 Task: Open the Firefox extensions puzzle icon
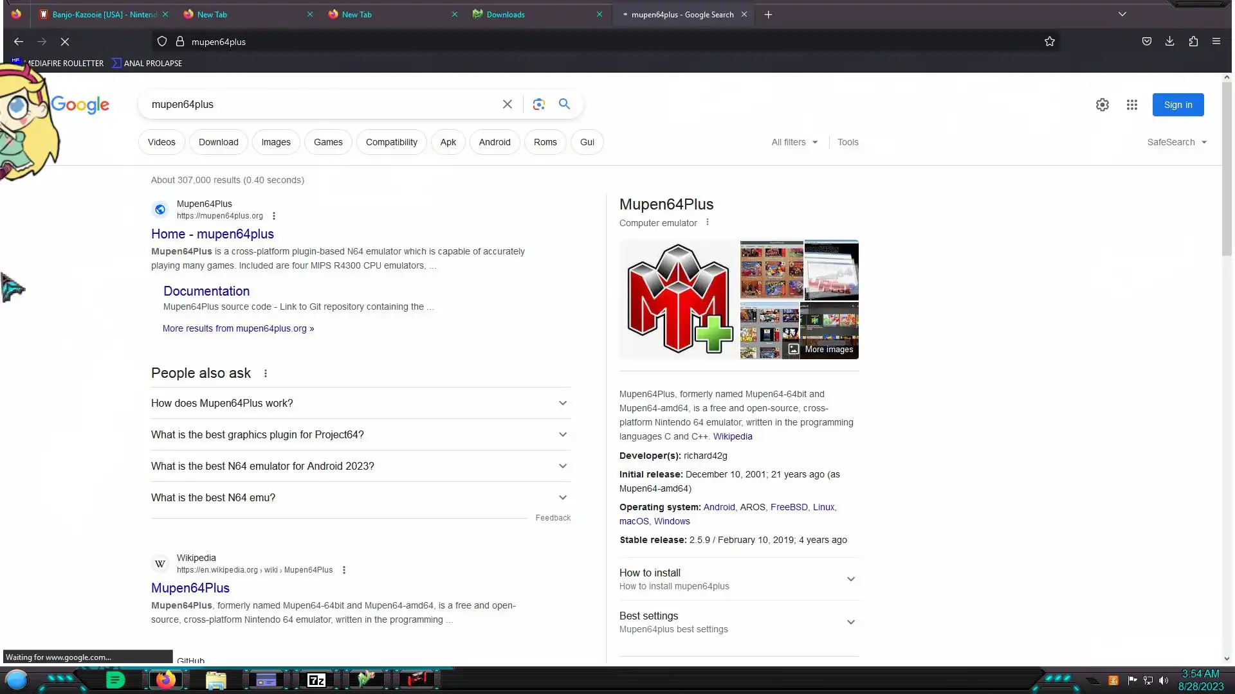pyautogui.click(x=1193, y=42)
